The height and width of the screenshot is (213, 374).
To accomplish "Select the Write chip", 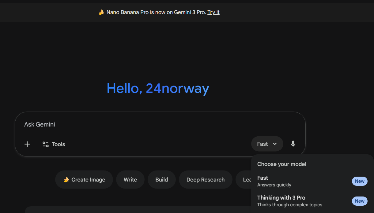I will pos(130,180).
